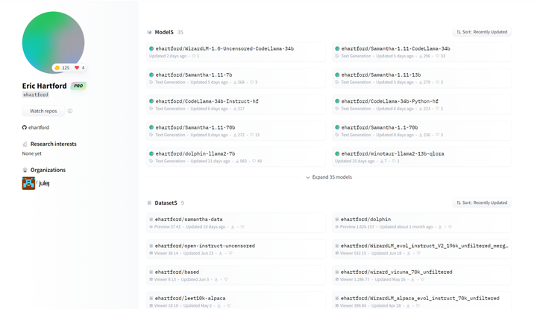Click green avatar dot of WizardLM-1.0-Uncensored-CodeLlama-34b
This screenshot has height=309, width=537.
151,48
